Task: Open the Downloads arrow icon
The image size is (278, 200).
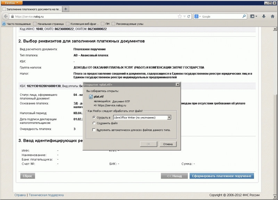Action: pos(263,16)
